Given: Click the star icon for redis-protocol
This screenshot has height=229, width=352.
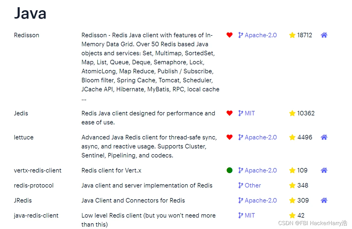Looking at the screenshot, I should click(292, 185).
